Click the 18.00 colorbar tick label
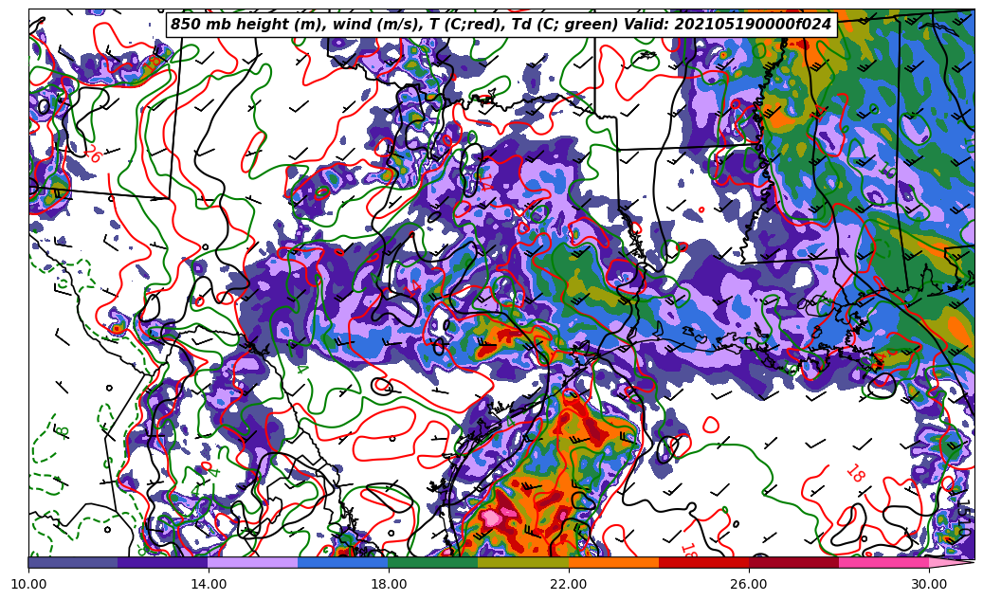This screenshot has width=983, height=600. [x=389, y=584]
